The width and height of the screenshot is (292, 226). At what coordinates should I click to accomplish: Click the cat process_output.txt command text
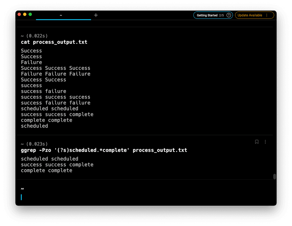coord(54,42)
